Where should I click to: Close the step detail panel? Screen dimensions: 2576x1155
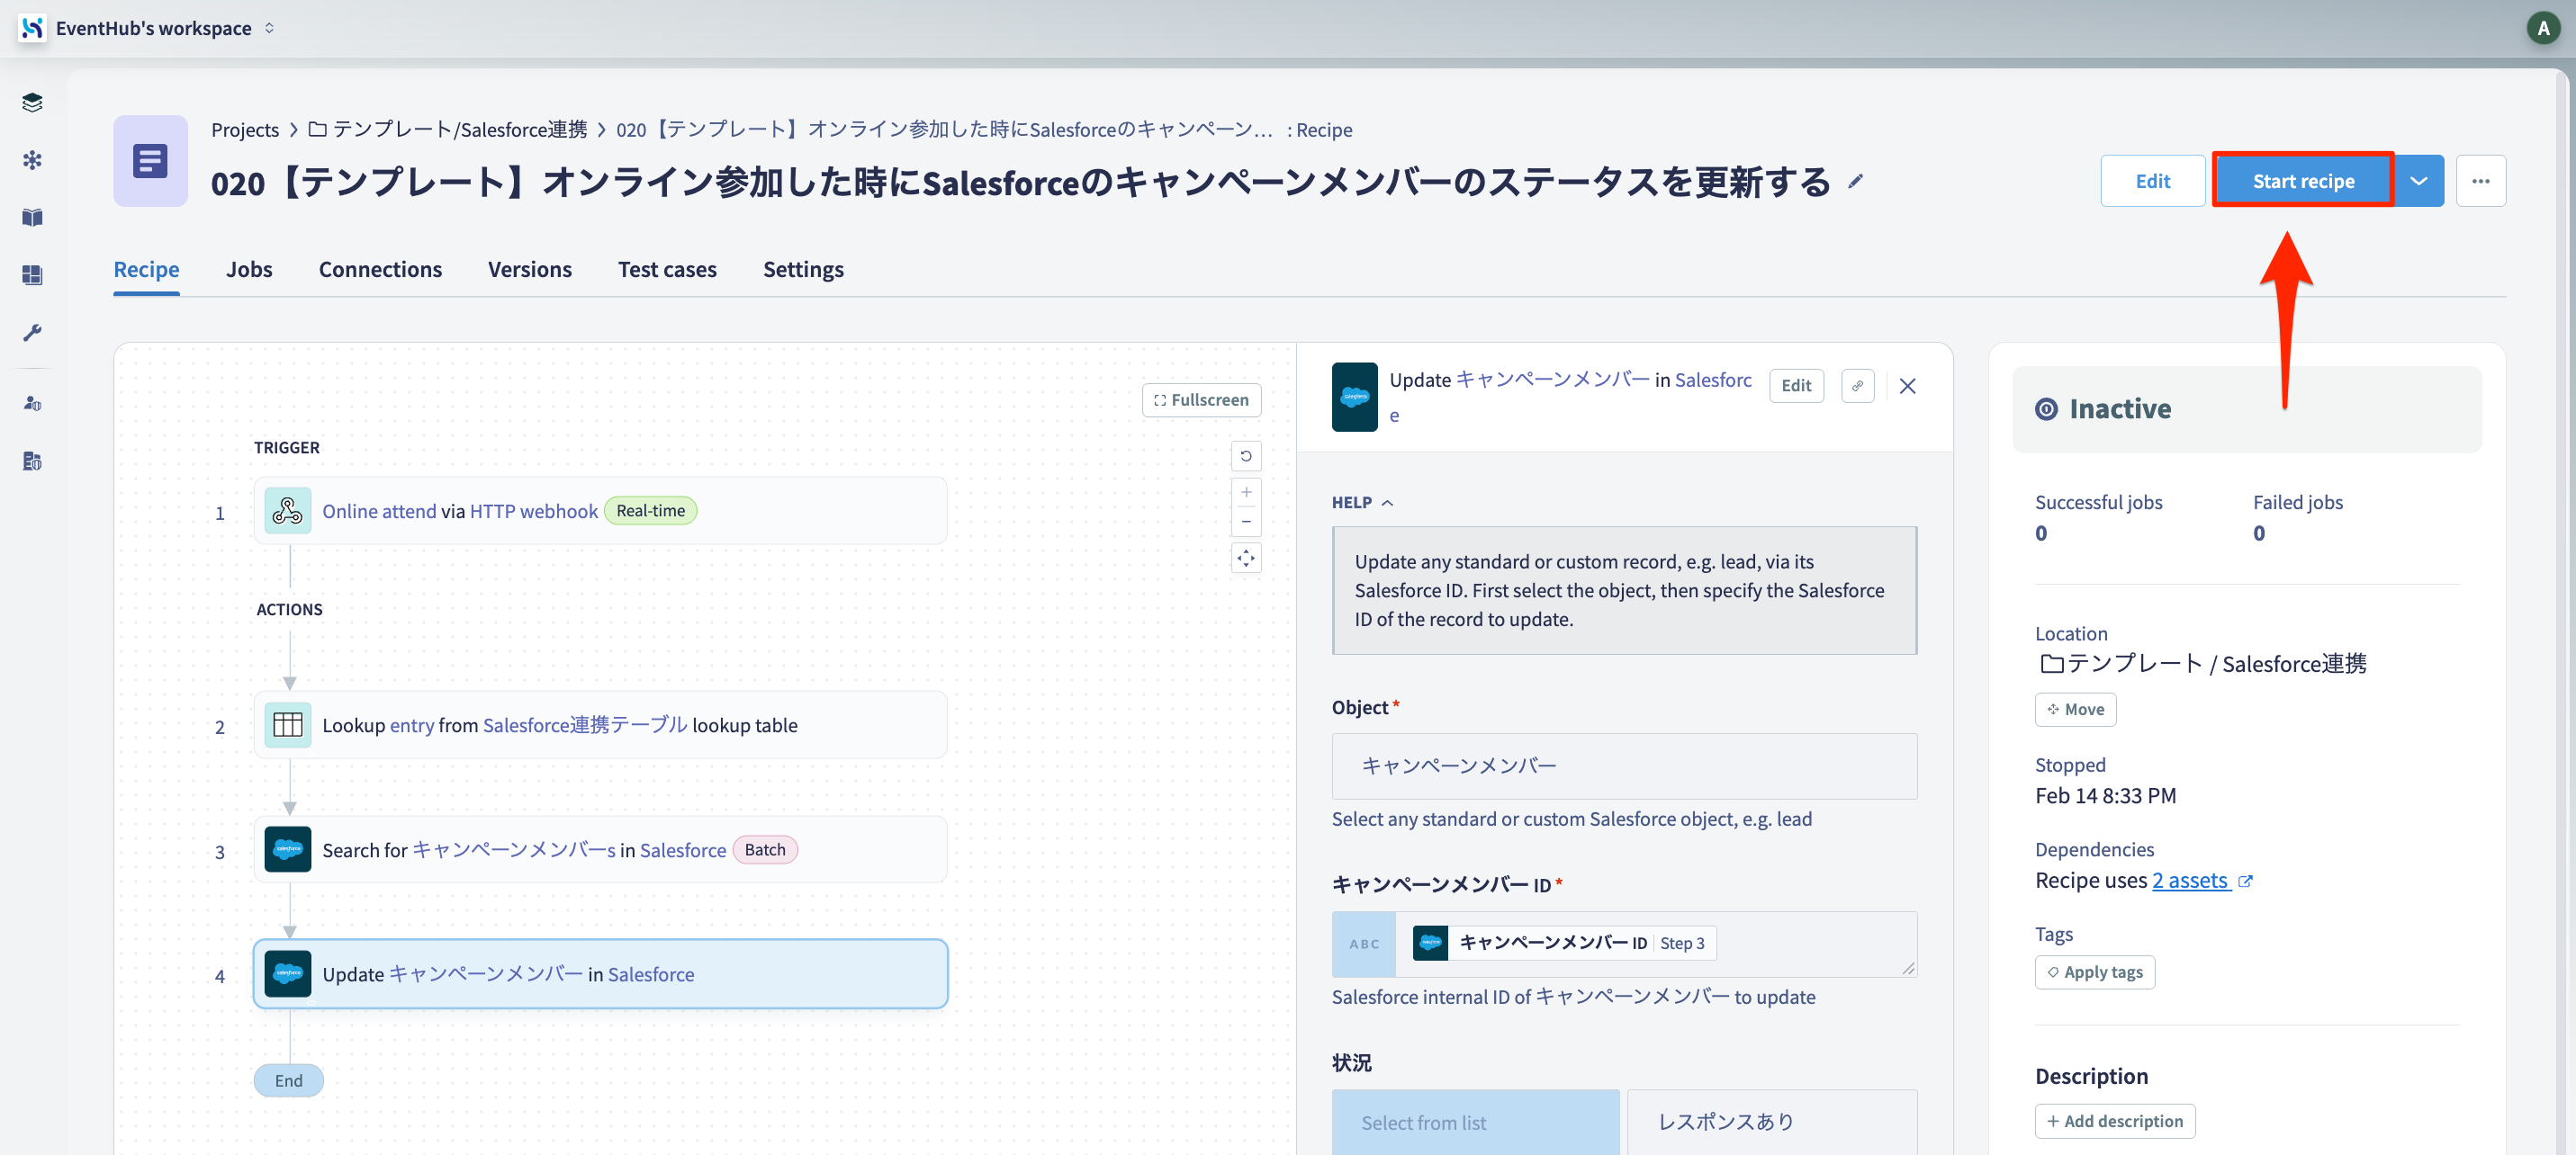click(1907, 386)
